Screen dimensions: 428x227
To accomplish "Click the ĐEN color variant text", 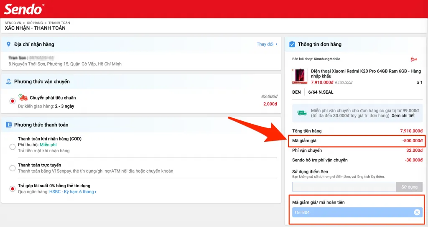I will 296,92.
